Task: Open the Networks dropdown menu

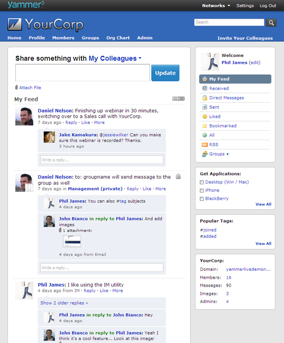Action: 216,6
